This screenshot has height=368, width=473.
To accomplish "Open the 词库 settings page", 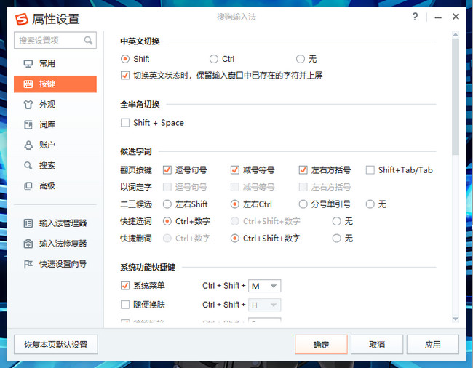I will pyautogui.click(x=55, y=124).
